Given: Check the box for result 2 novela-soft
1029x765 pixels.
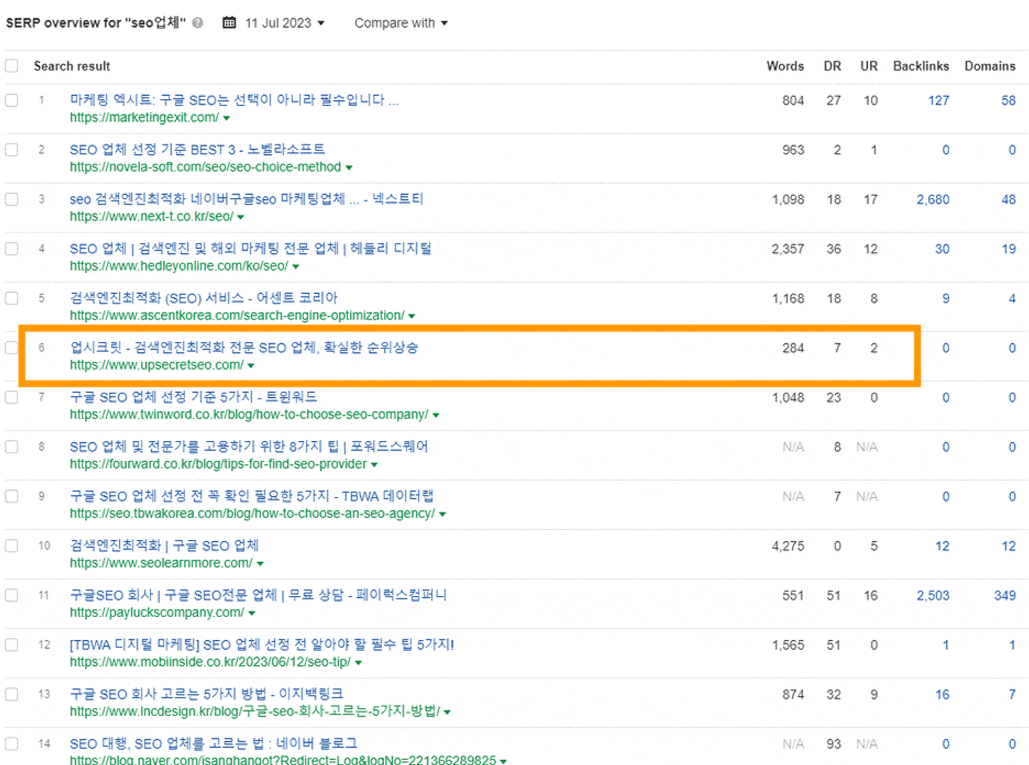Looking at the screenshot, I should [12, 150].
